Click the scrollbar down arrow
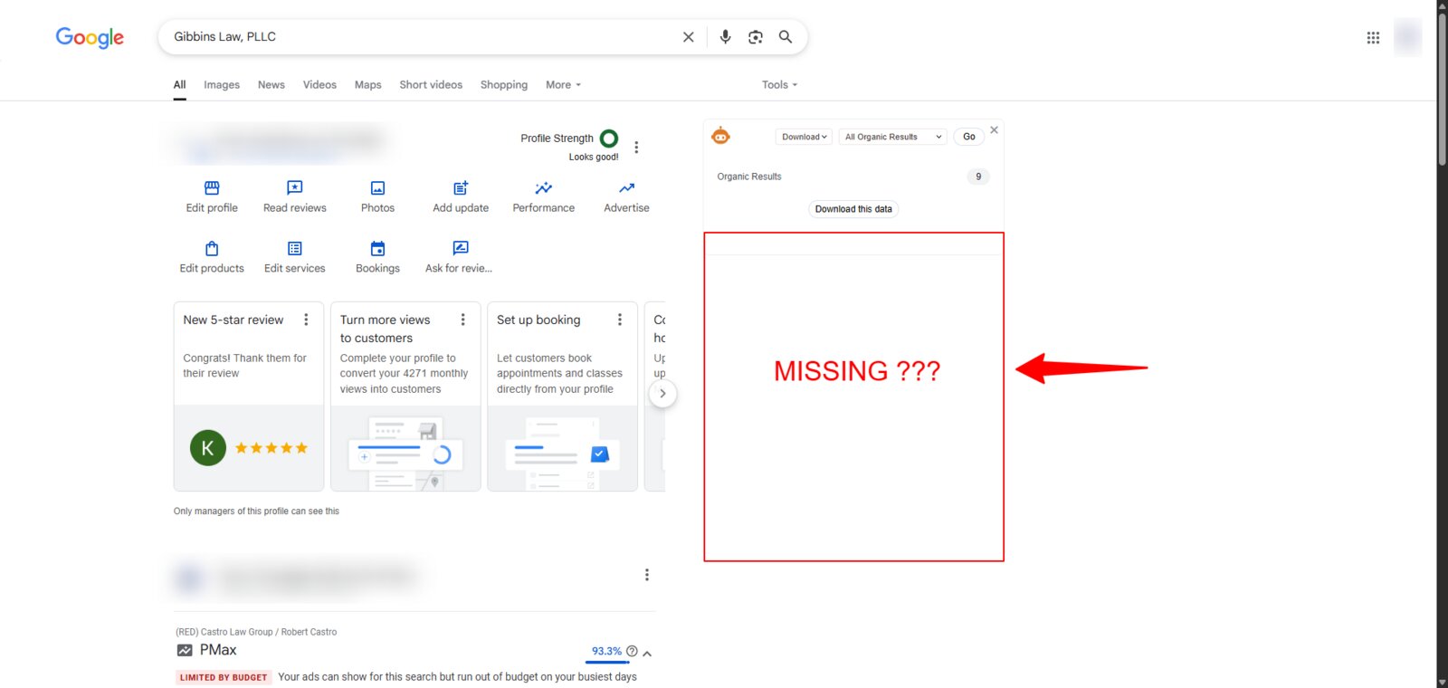1448x688 pixels. tap(1442, 683)
